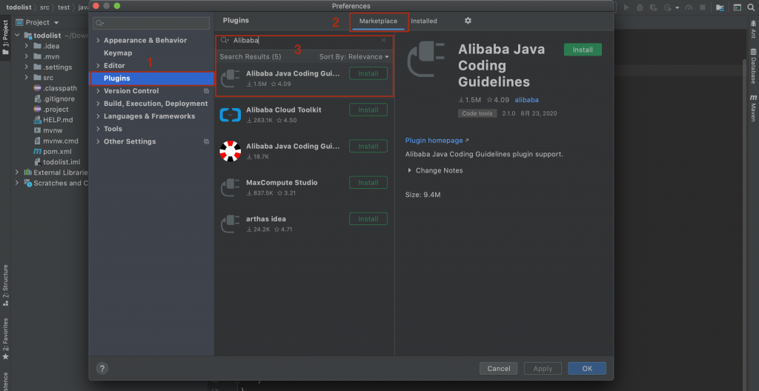Install MaxCompute Studio plugin

point(368,182)
